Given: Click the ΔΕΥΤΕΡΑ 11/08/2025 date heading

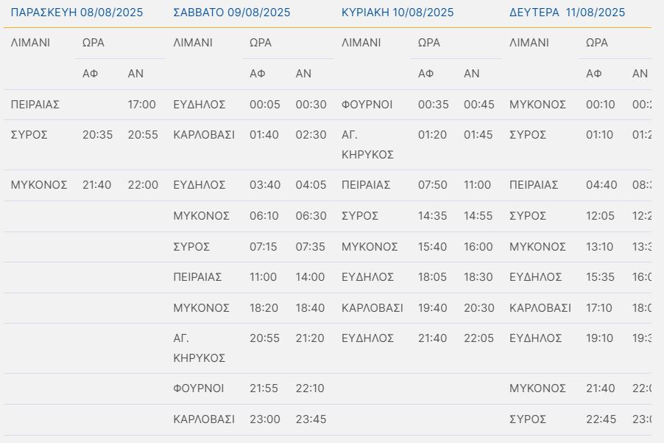Looking at the screenshot, I should coord(567,13).
